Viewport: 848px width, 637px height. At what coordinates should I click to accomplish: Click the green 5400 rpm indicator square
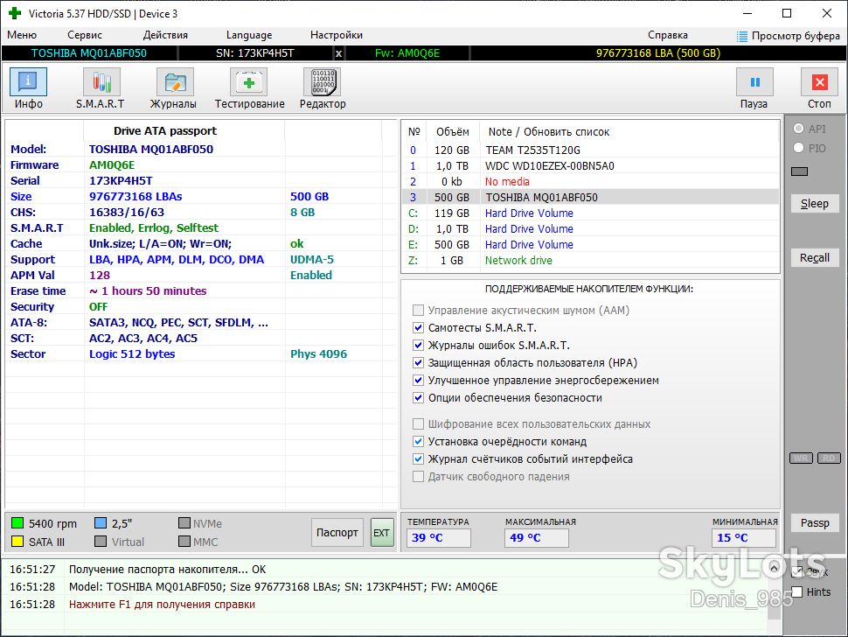(x=17, y=522)
